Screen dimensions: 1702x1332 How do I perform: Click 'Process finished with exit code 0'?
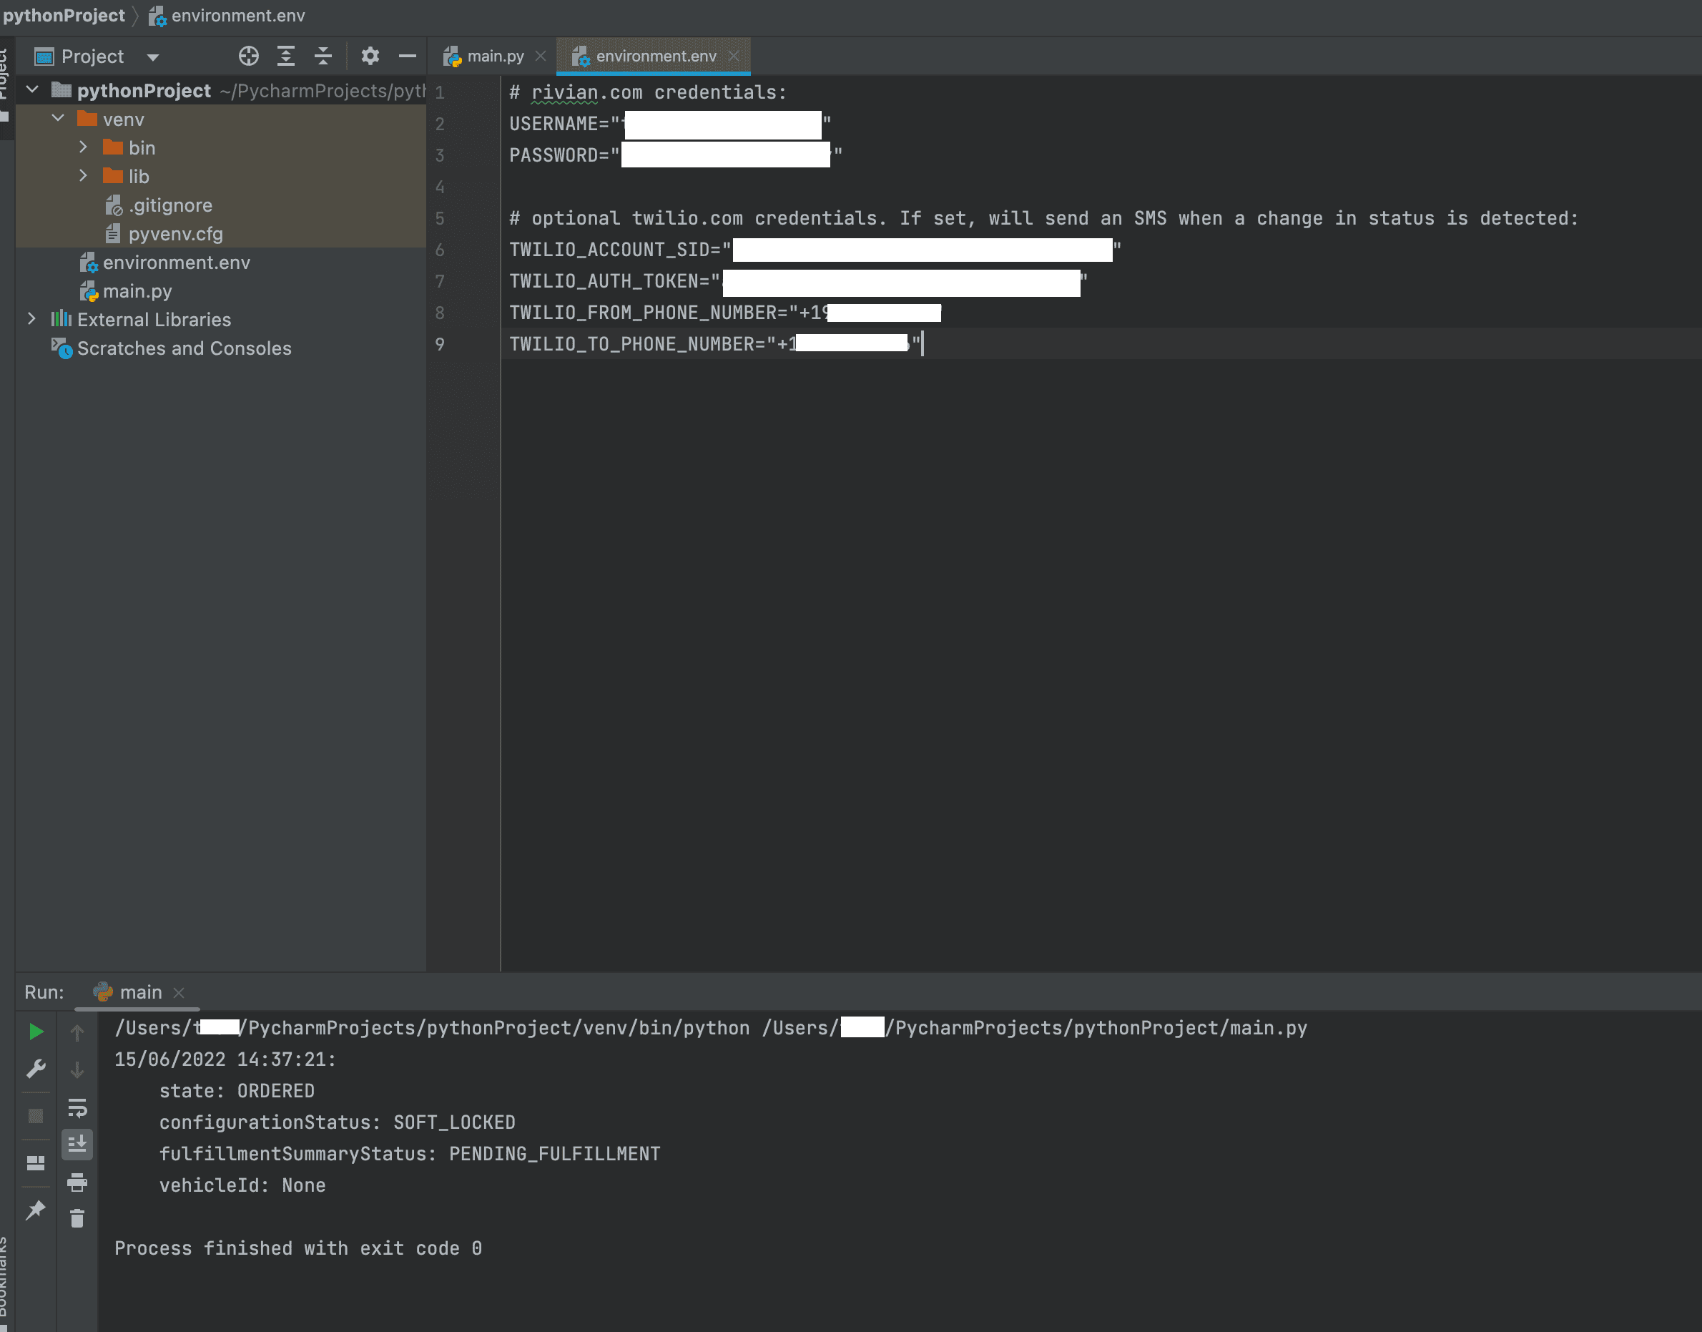click(x=297, y=1248)
